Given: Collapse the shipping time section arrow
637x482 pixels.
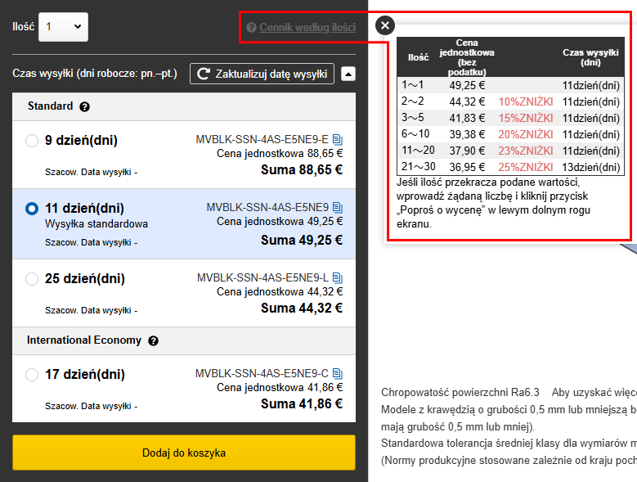Looking at the screenshot, I should (348, 74).
